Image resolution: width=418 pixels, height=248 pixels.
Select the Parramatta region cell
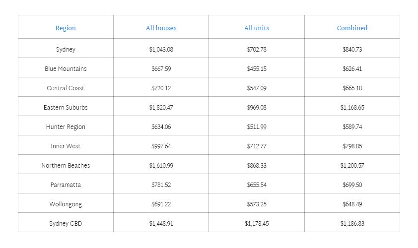(66, 185)
